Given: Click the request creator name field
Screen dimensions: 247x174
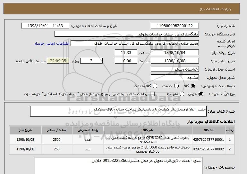Looking at the screenshot, I should (135, 43).
